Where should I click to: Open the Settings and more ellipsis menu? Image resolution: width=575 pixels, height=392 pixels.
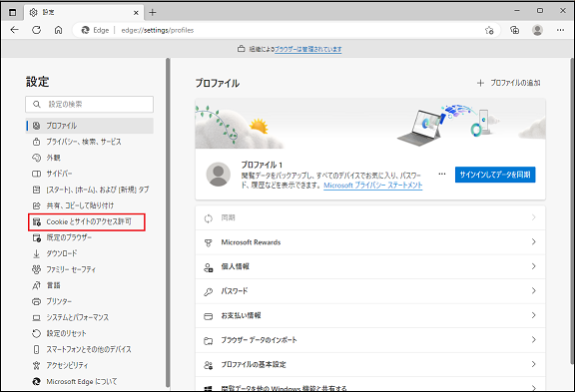(x=560, y=30)
